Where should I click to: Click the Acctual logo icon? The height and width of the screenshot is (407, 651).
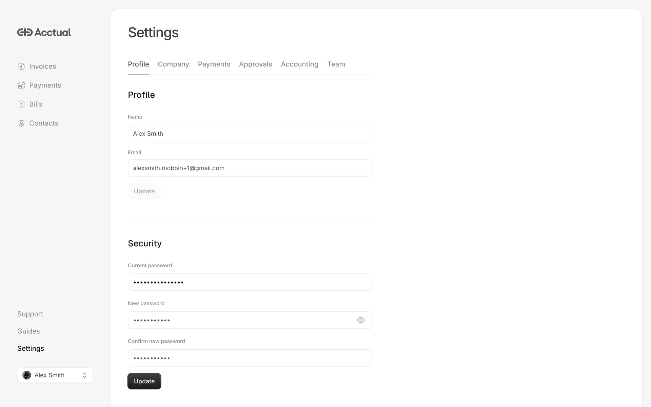pos(25,33)
